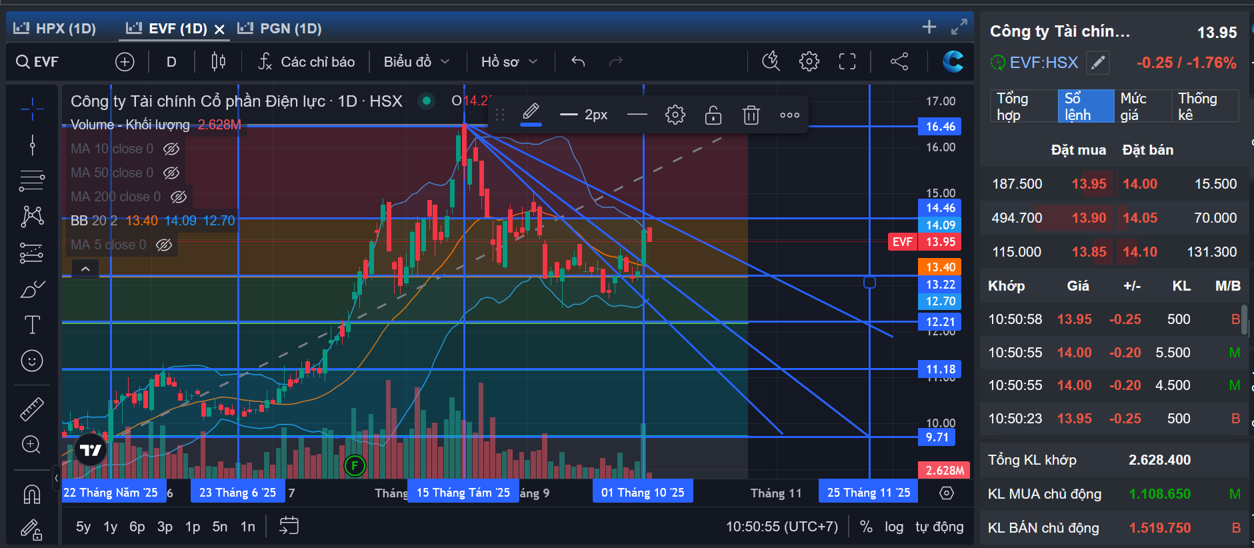Image resolution: width=1254 pixels, height=548 pixels.
Task: Edit the EVF:HSX symbol with pencil icon
Action: [x=1098, y=63]
